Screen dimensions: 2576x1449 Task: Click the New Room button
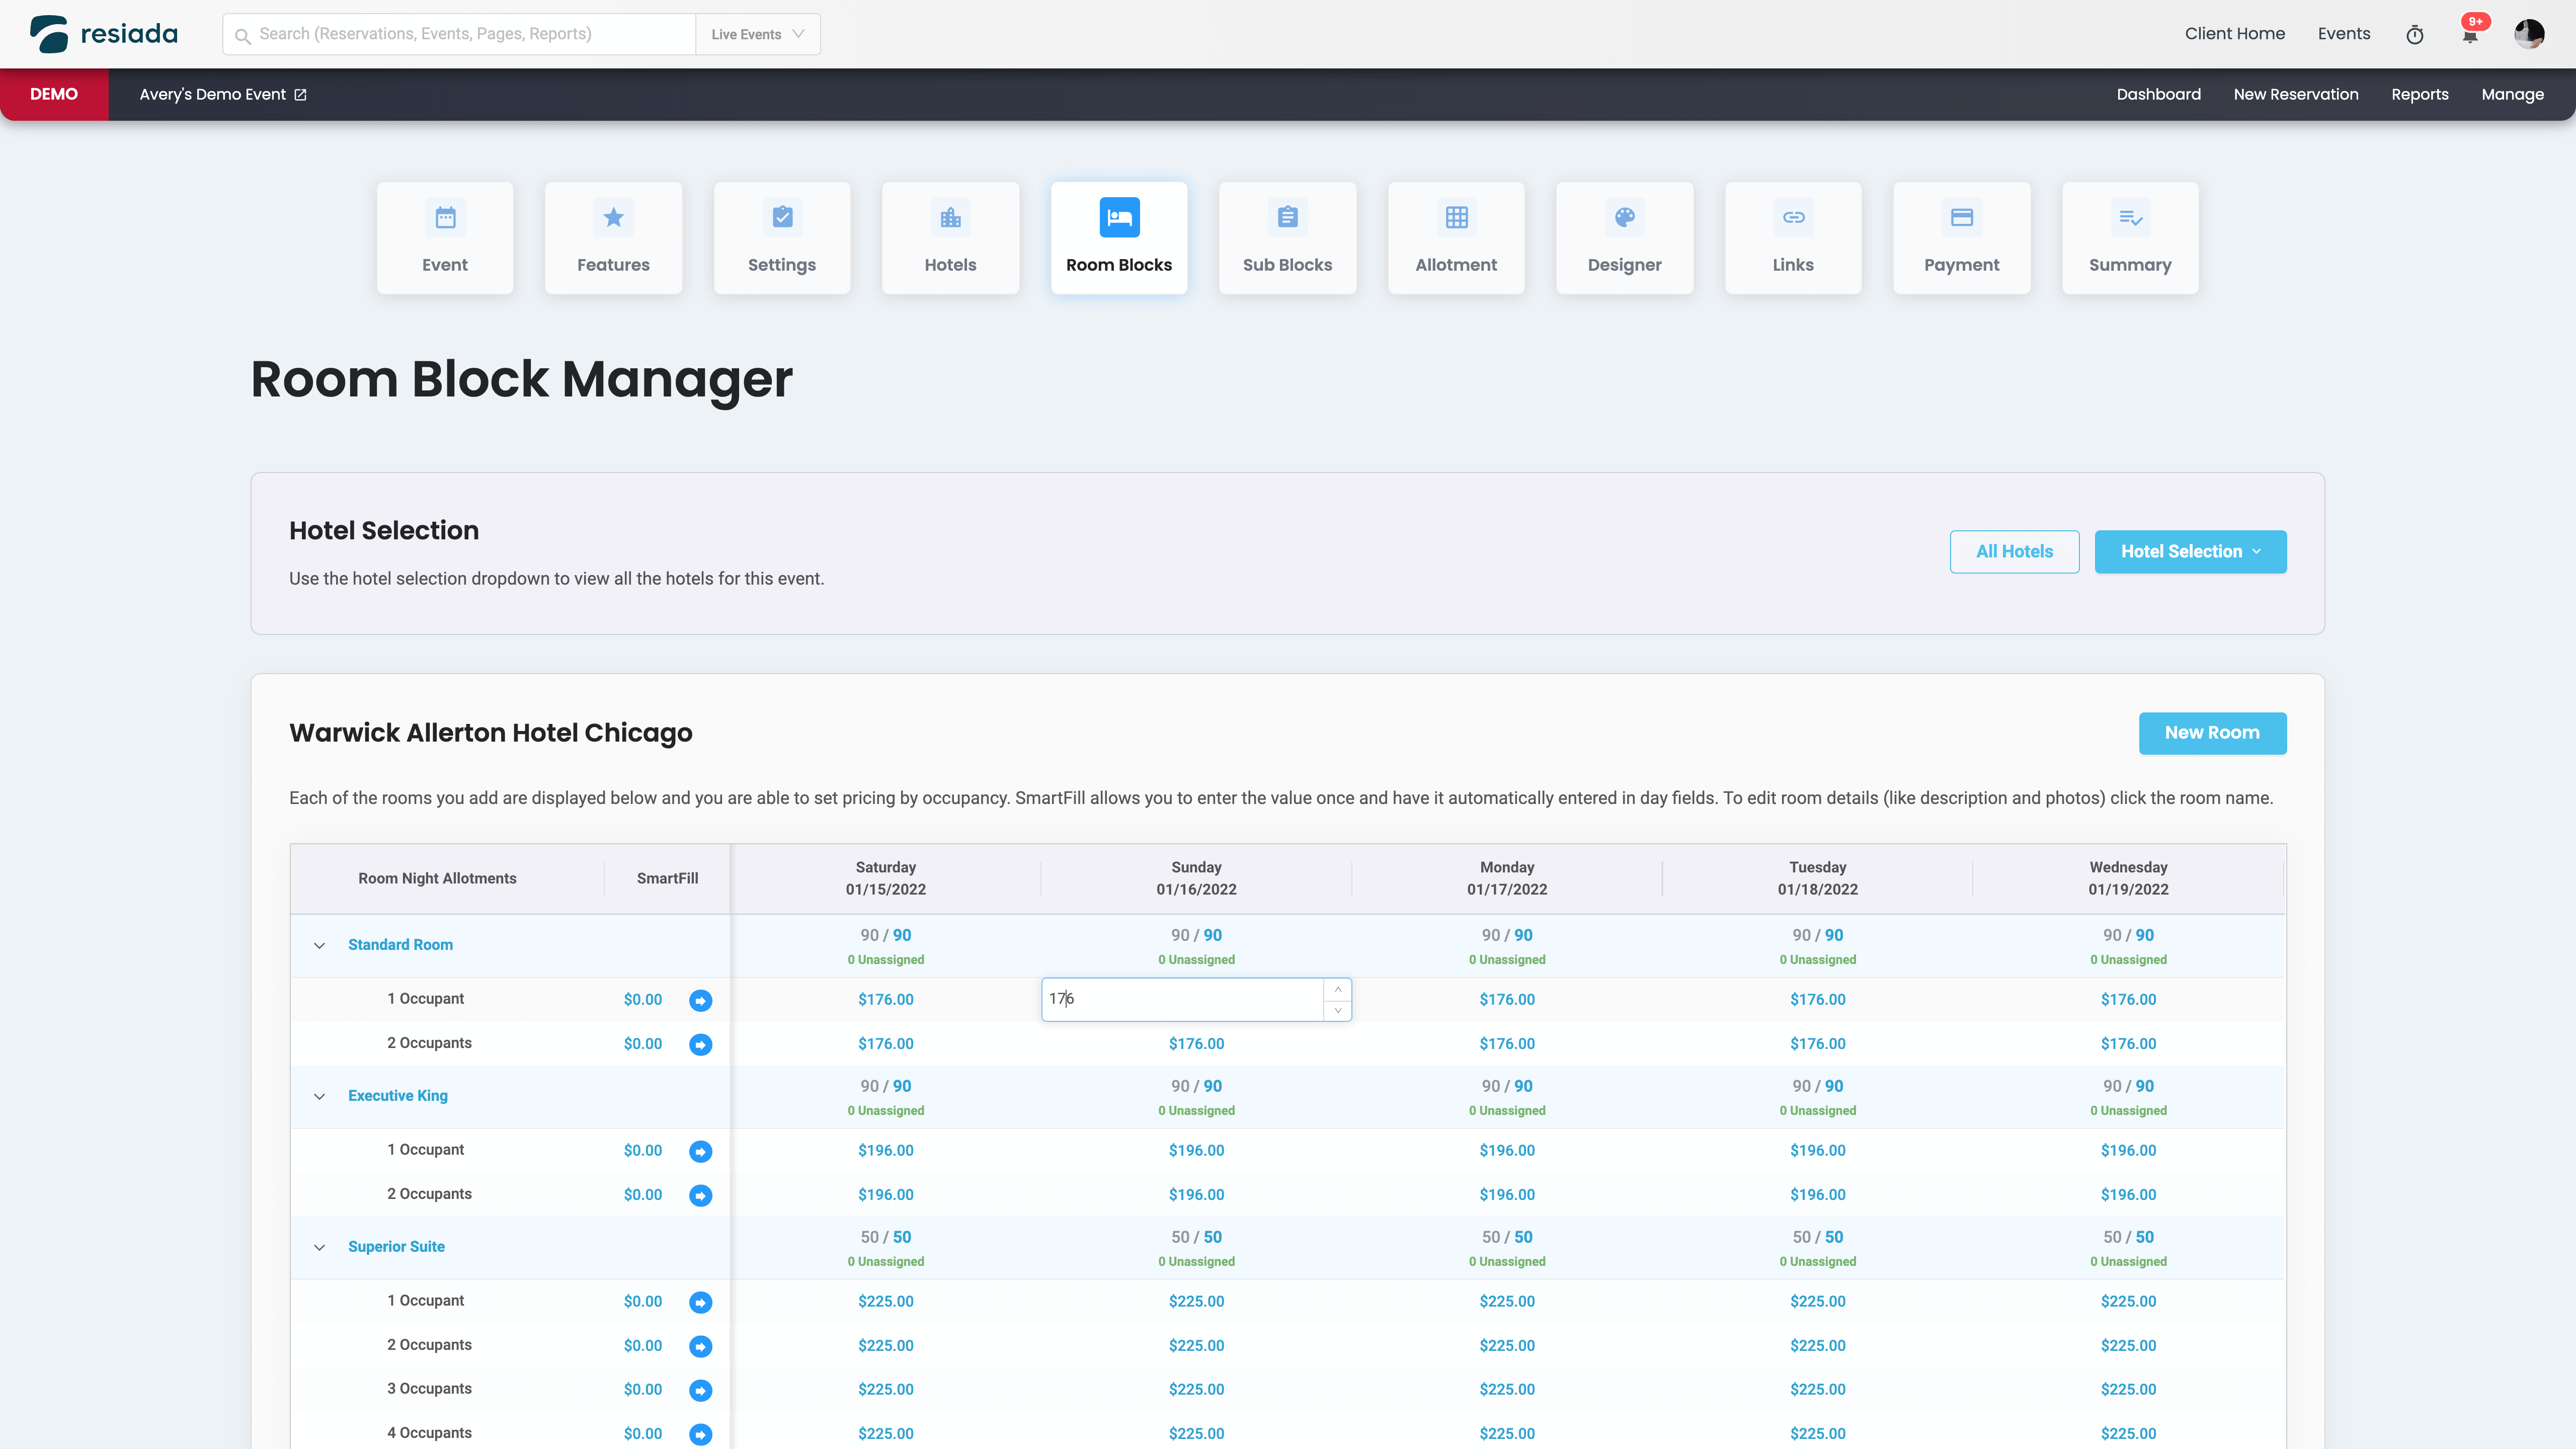pyautogui.click(x=2212, y=733)
